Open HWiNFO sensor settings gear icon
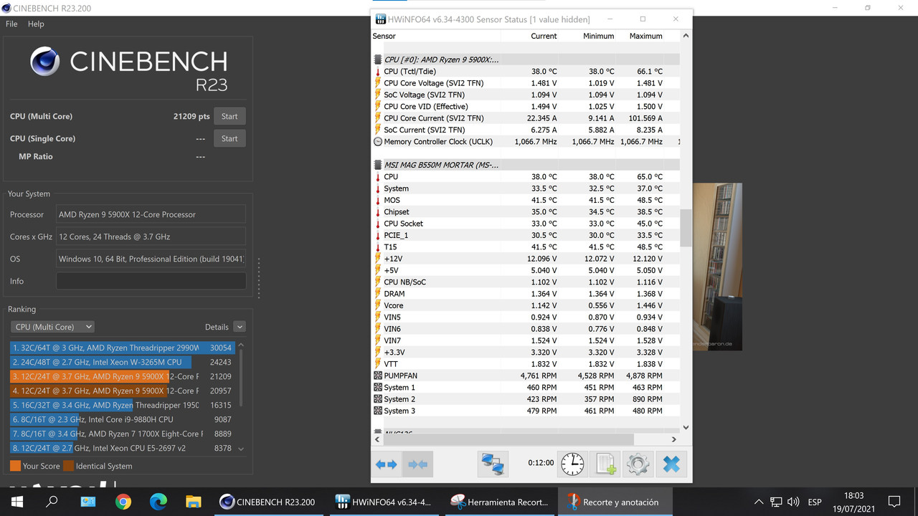The width and height of the screenshot is (918, 516). pyautogui.click(x=638, y=464)
